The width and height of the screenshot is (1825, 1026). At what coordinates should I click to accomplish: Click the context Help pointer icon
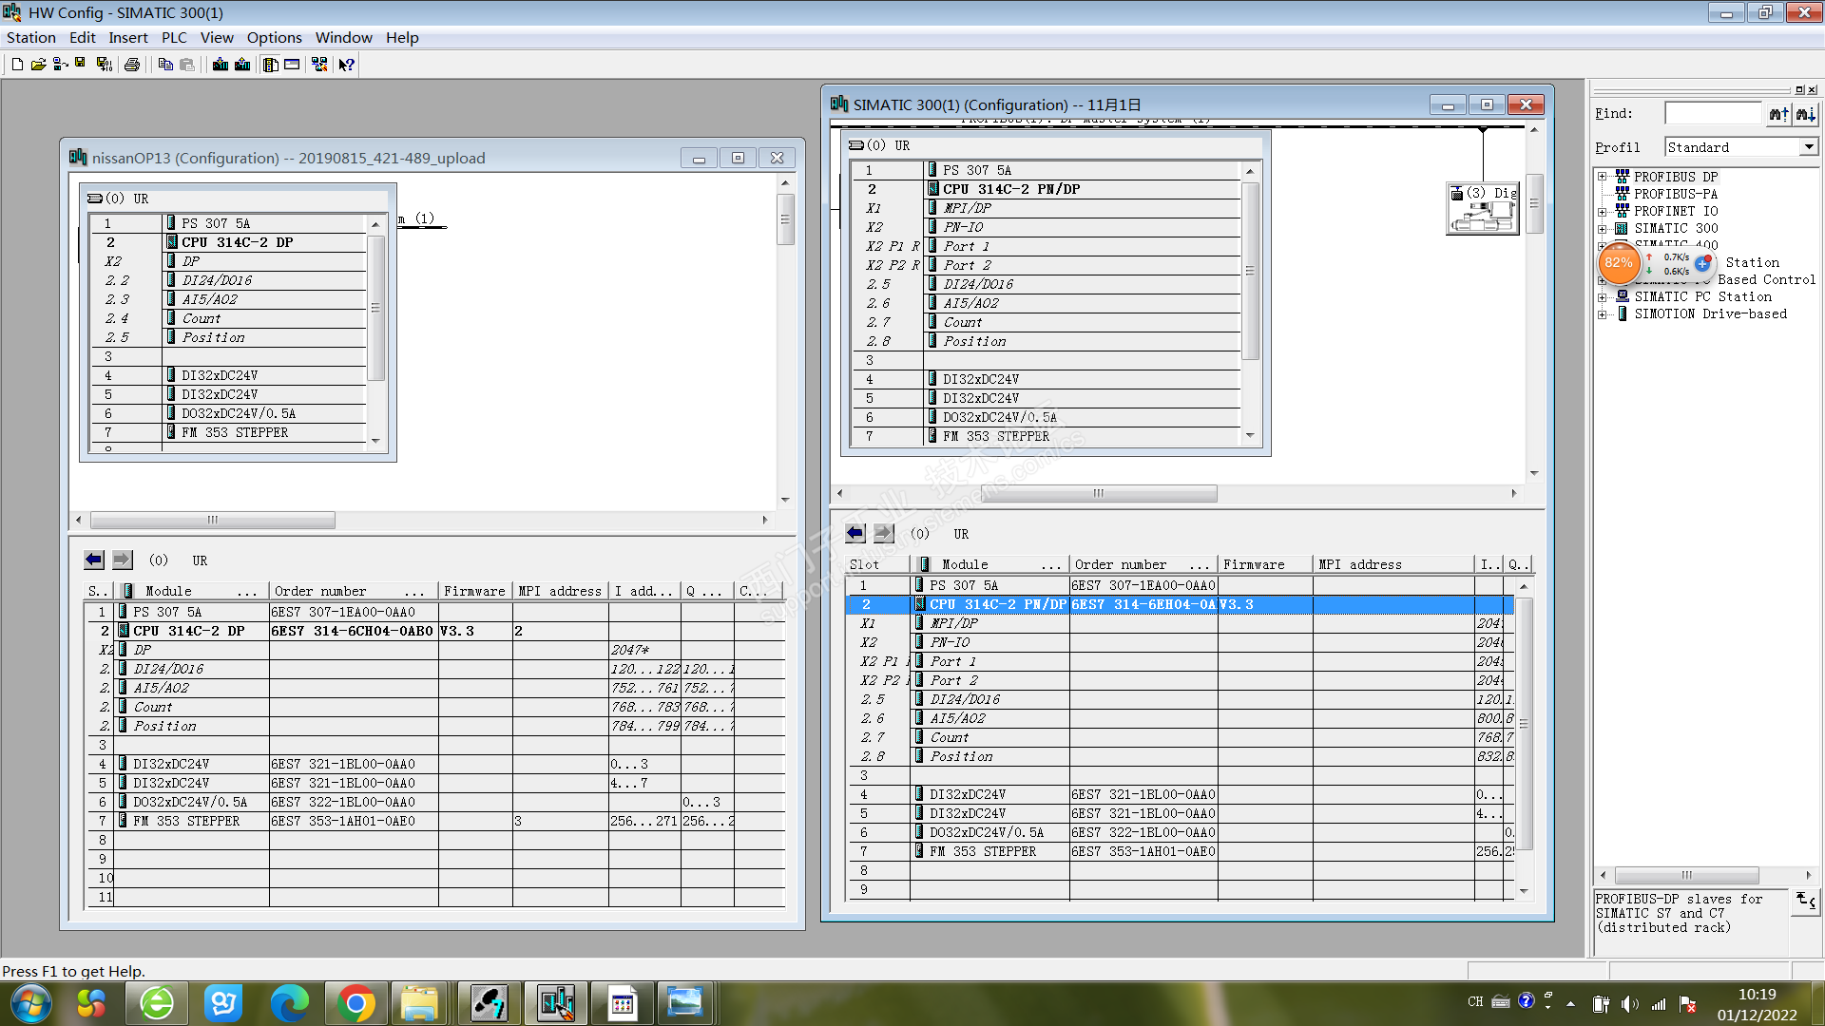tap(347, 65)
